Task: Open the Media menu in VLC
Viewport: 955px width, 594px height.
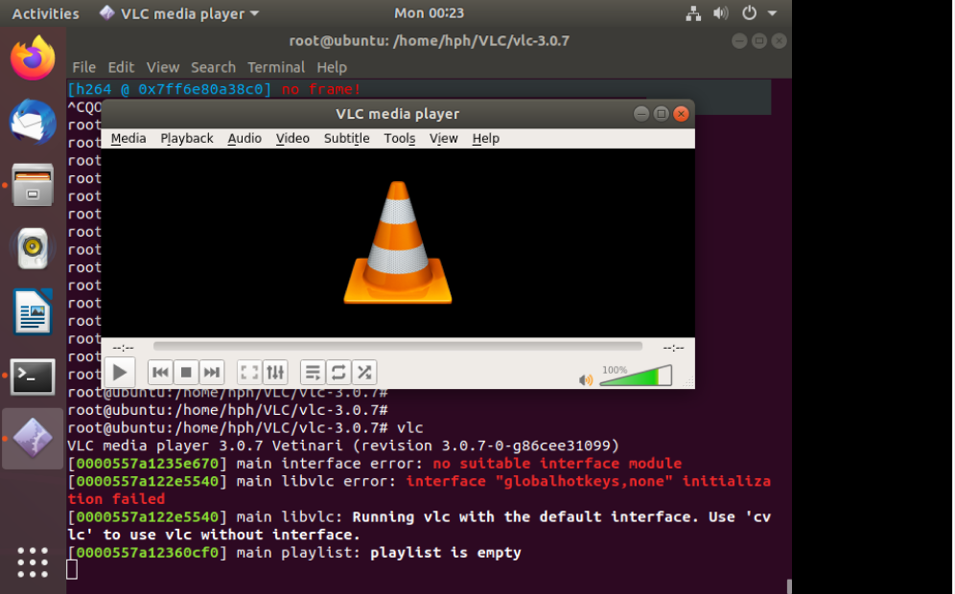Action: click(128, 139)
